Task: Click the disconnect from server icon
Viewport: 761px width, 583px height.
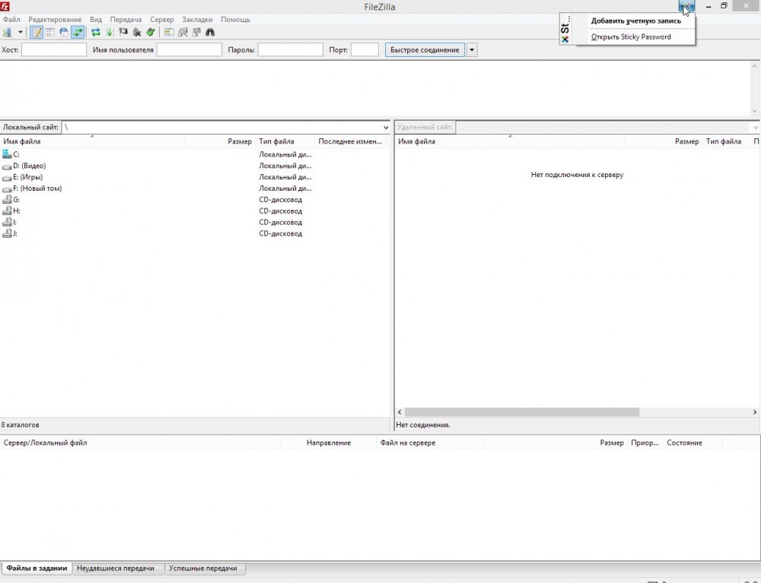Action: pos(137,33)
